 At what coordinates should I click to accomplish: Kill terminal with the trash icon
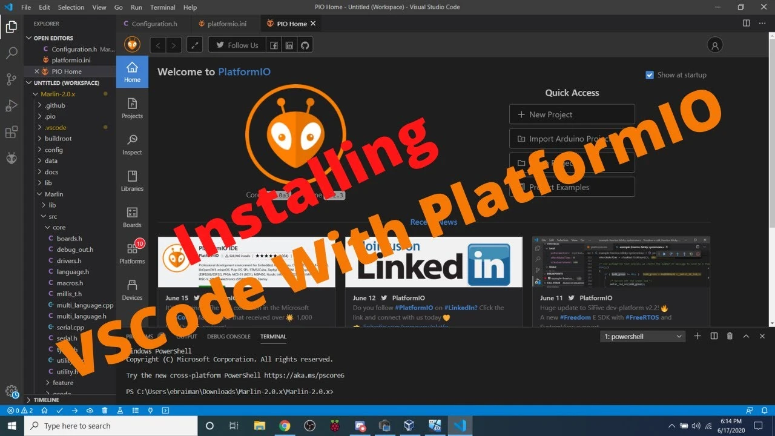tap(730, 336)
